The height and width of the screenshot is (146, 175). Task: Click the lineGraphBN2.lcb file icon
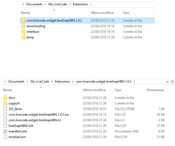point(5,125)
